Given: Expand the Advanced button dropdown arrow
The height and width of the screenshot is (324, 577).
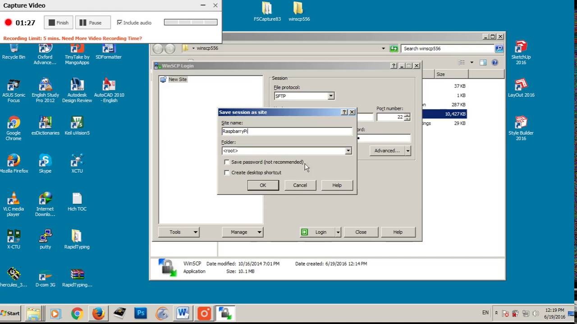Looking at the screenshot, I should click(x=408, y=151).
